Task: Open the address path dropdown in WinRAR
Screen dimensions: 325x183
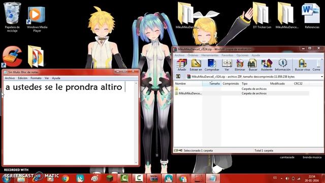Action: pos(321,77)
